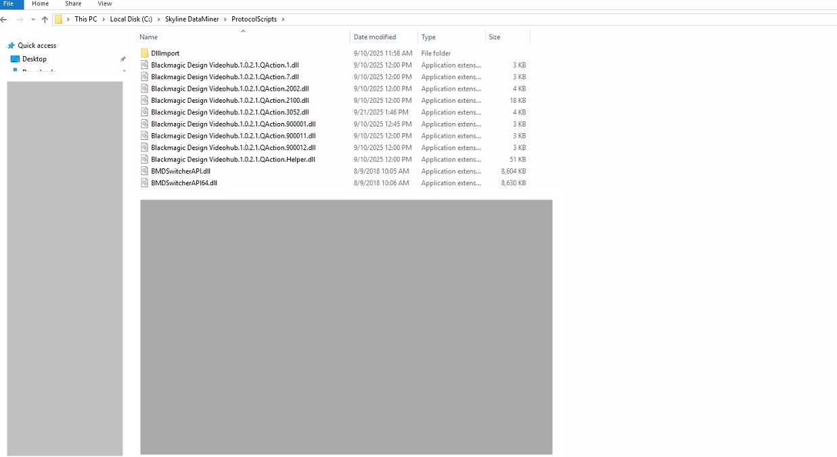Select the QAction.2100.dll file

click(x=229, y=101)
